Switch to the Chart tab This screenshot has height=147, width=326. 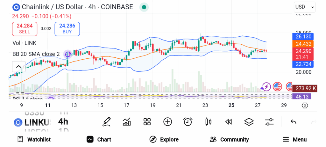99,139
